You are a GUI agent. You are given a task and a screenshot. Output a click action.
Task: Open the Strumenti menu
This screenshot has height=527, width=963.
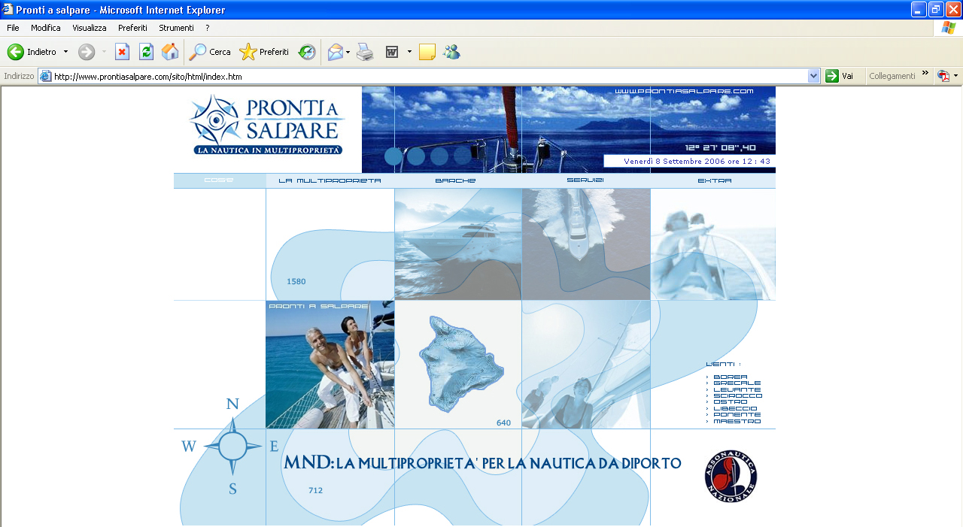(176, 28)
